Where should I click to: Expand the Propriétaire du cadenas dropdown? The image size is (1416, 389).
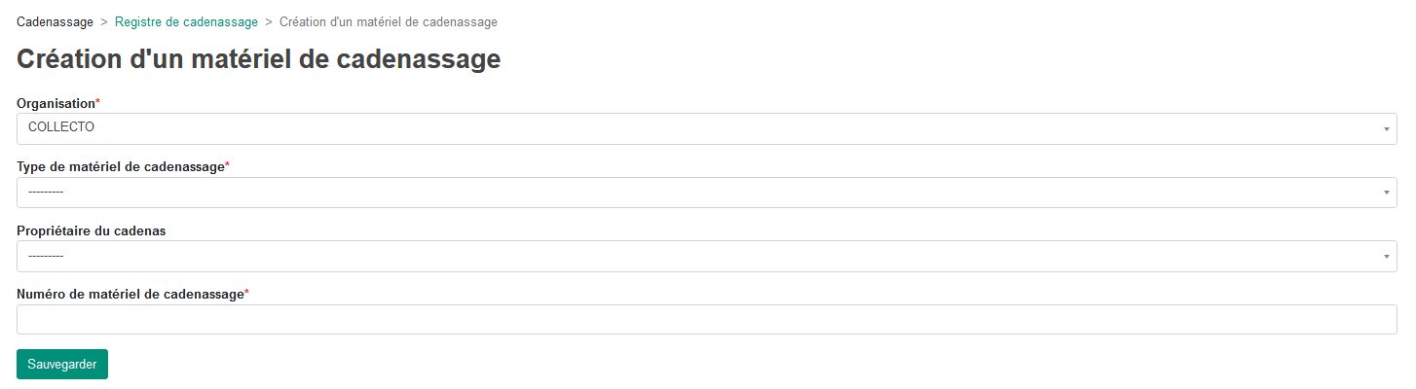(x=707, y=256)
